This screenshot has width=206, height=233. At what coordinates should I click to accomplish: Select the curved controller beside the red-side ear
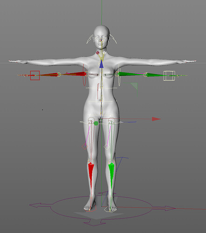(90, 39)
